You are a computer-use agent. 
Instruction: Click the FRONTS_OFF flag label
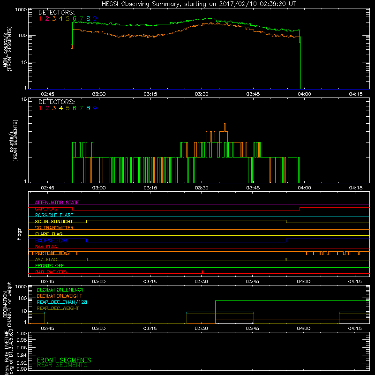pos(50,266)
